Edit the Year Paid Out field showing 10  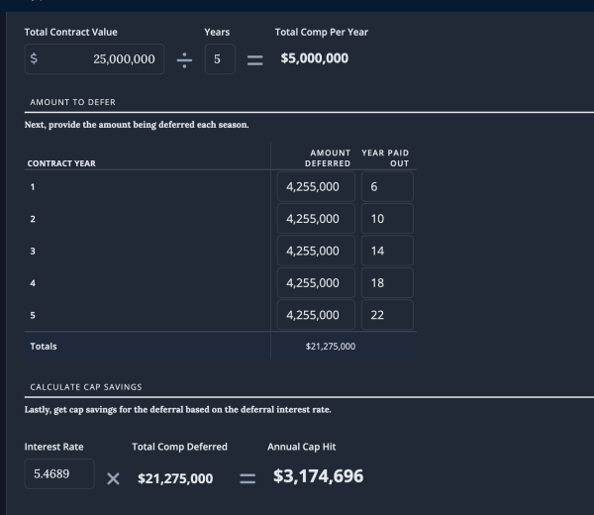pyautogui.click(x=387, y=218)
